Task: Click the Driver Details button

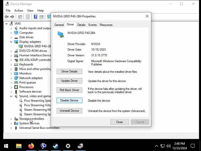Action: click(x=69, y=71)
